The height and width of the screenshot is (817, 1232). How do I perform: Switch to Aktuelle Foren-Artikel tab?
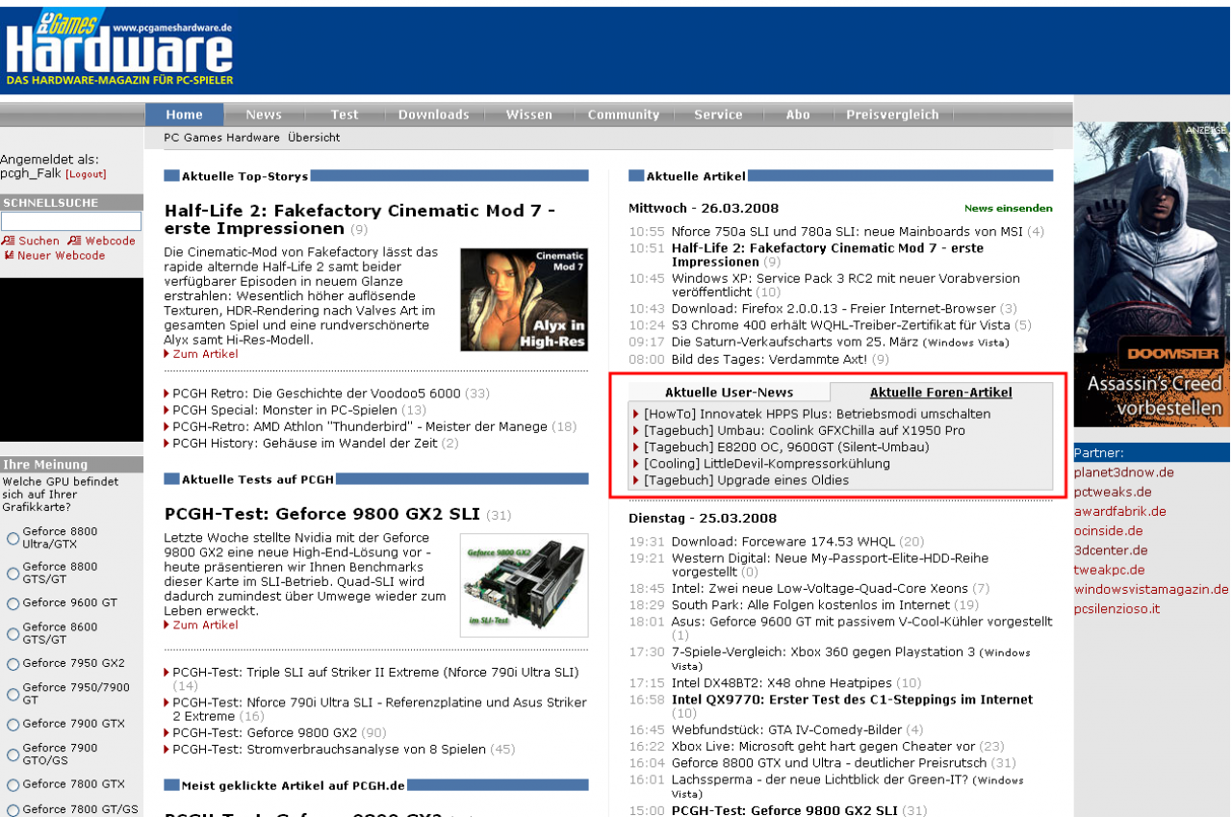click(941, 392)
